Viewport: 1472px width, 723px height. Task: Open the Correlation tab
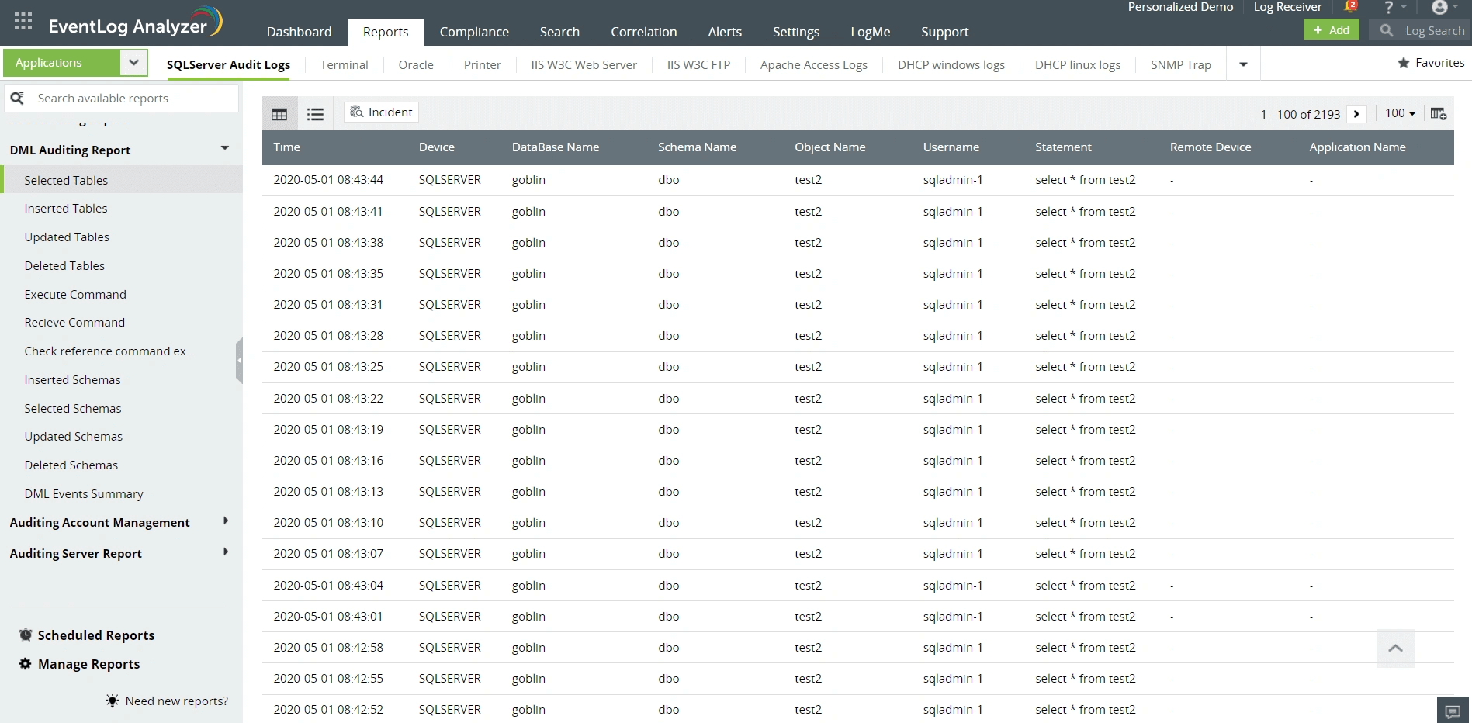(643, 32)
